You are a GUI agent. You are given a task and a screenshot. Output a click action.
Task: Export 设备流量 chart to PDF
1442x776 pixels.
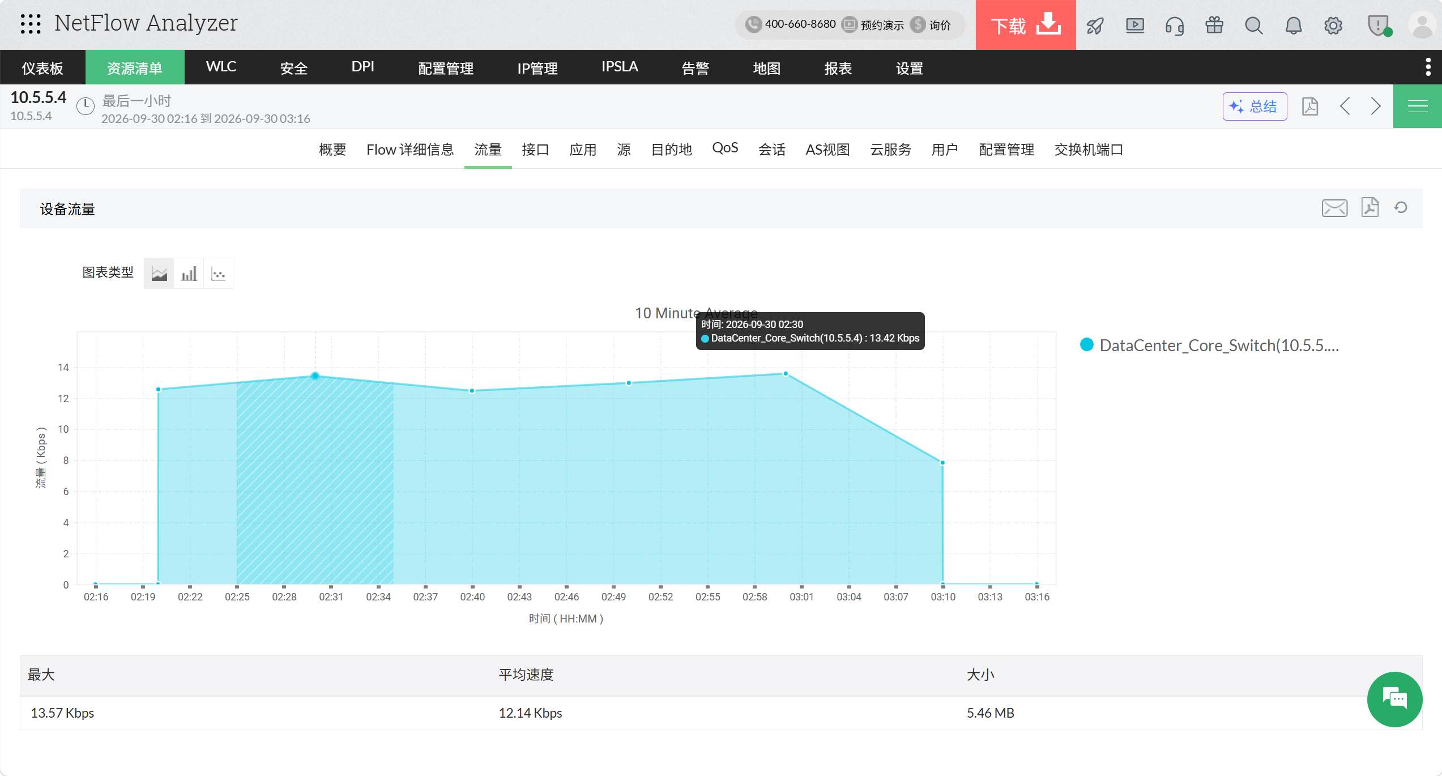tap(1370, 207)
